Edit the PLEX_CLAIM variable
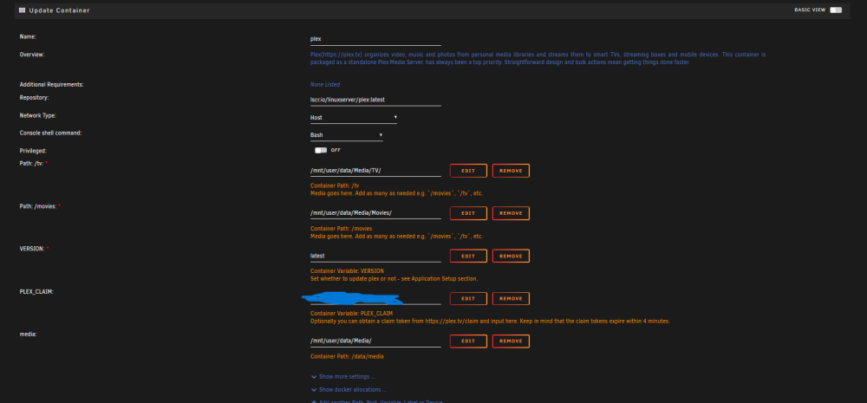867x403 pixels. 468,298
